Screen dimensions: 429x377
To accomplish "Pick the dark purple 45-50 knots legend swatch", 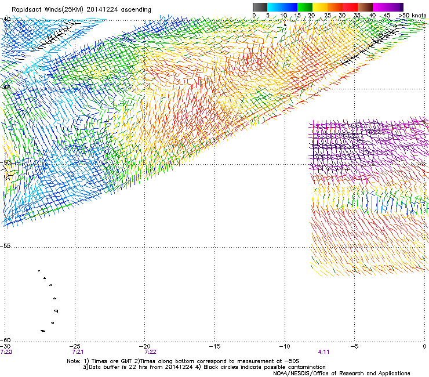I will tap(395, 7).
